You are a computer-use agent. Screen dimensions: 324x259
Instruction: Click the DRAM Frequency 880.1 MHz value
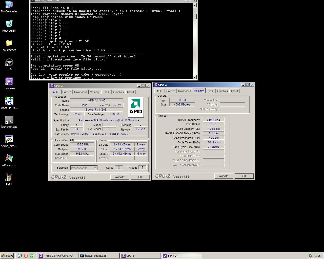213,120
